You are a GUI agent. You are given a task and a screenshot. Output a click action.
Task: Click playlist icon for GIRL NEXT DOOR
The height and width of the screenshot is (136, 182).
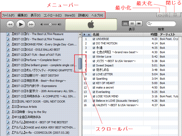pyautogui.click(x=8, y=102)
